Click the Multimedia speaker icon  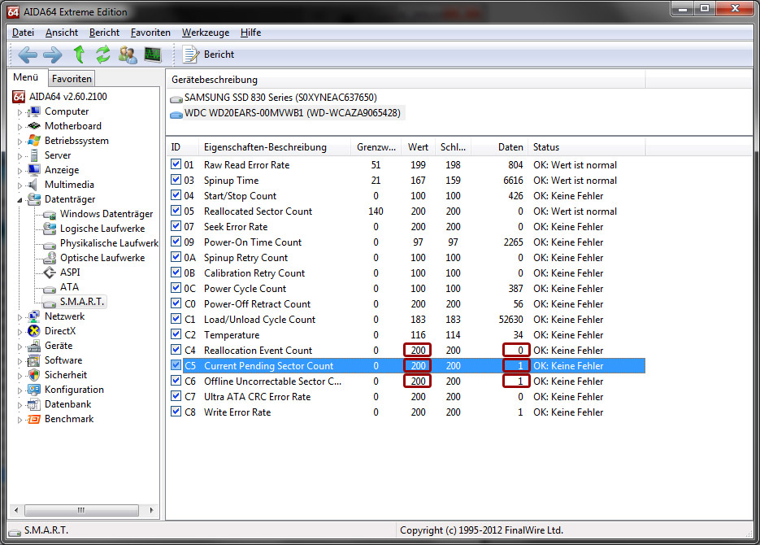[33, 185]
